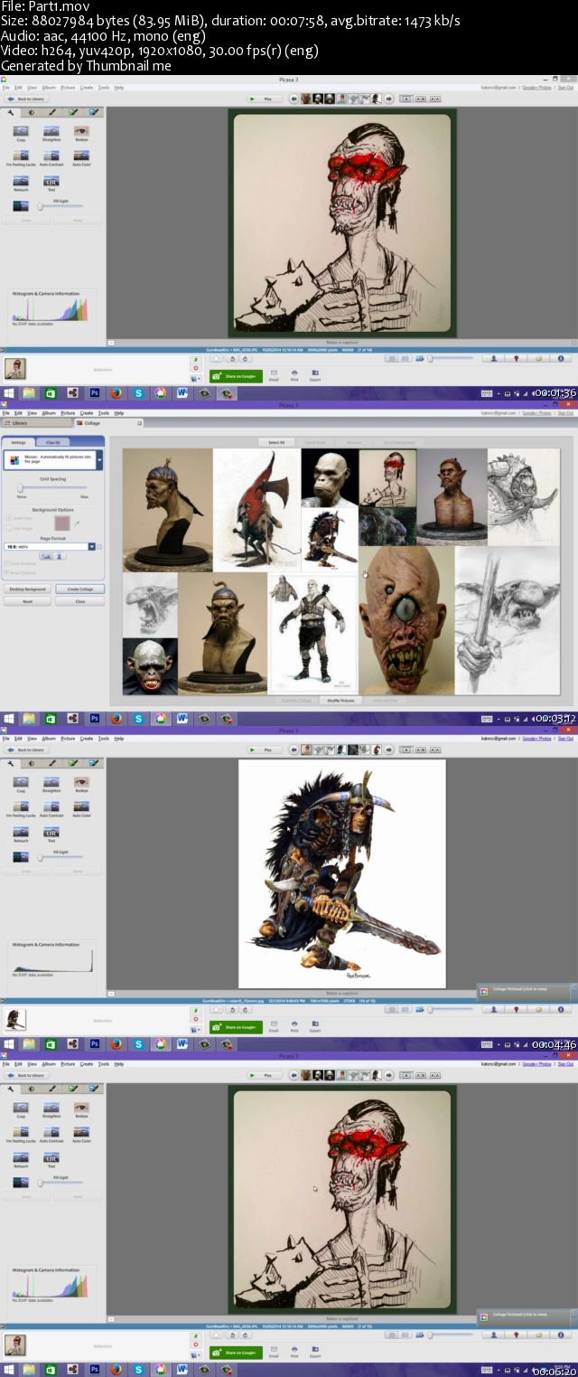578x1377 pixels.
Task: Select the Solid Color radio button
Action: (9, 518)
